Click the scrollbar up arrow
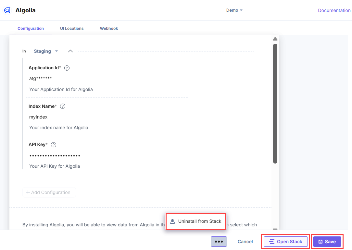Screen dimensions: 352x250 click(275, 39)
